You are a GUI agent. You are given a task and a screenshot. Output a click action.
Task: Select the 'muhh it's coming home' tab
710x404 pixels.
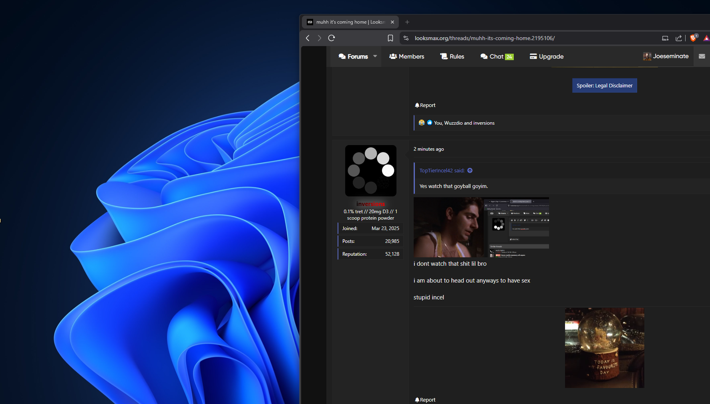(x=350, y=22)
